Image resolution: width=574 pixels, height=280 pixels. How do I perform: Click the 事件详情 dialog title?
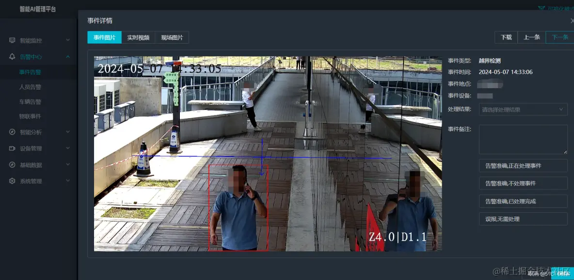99,20
